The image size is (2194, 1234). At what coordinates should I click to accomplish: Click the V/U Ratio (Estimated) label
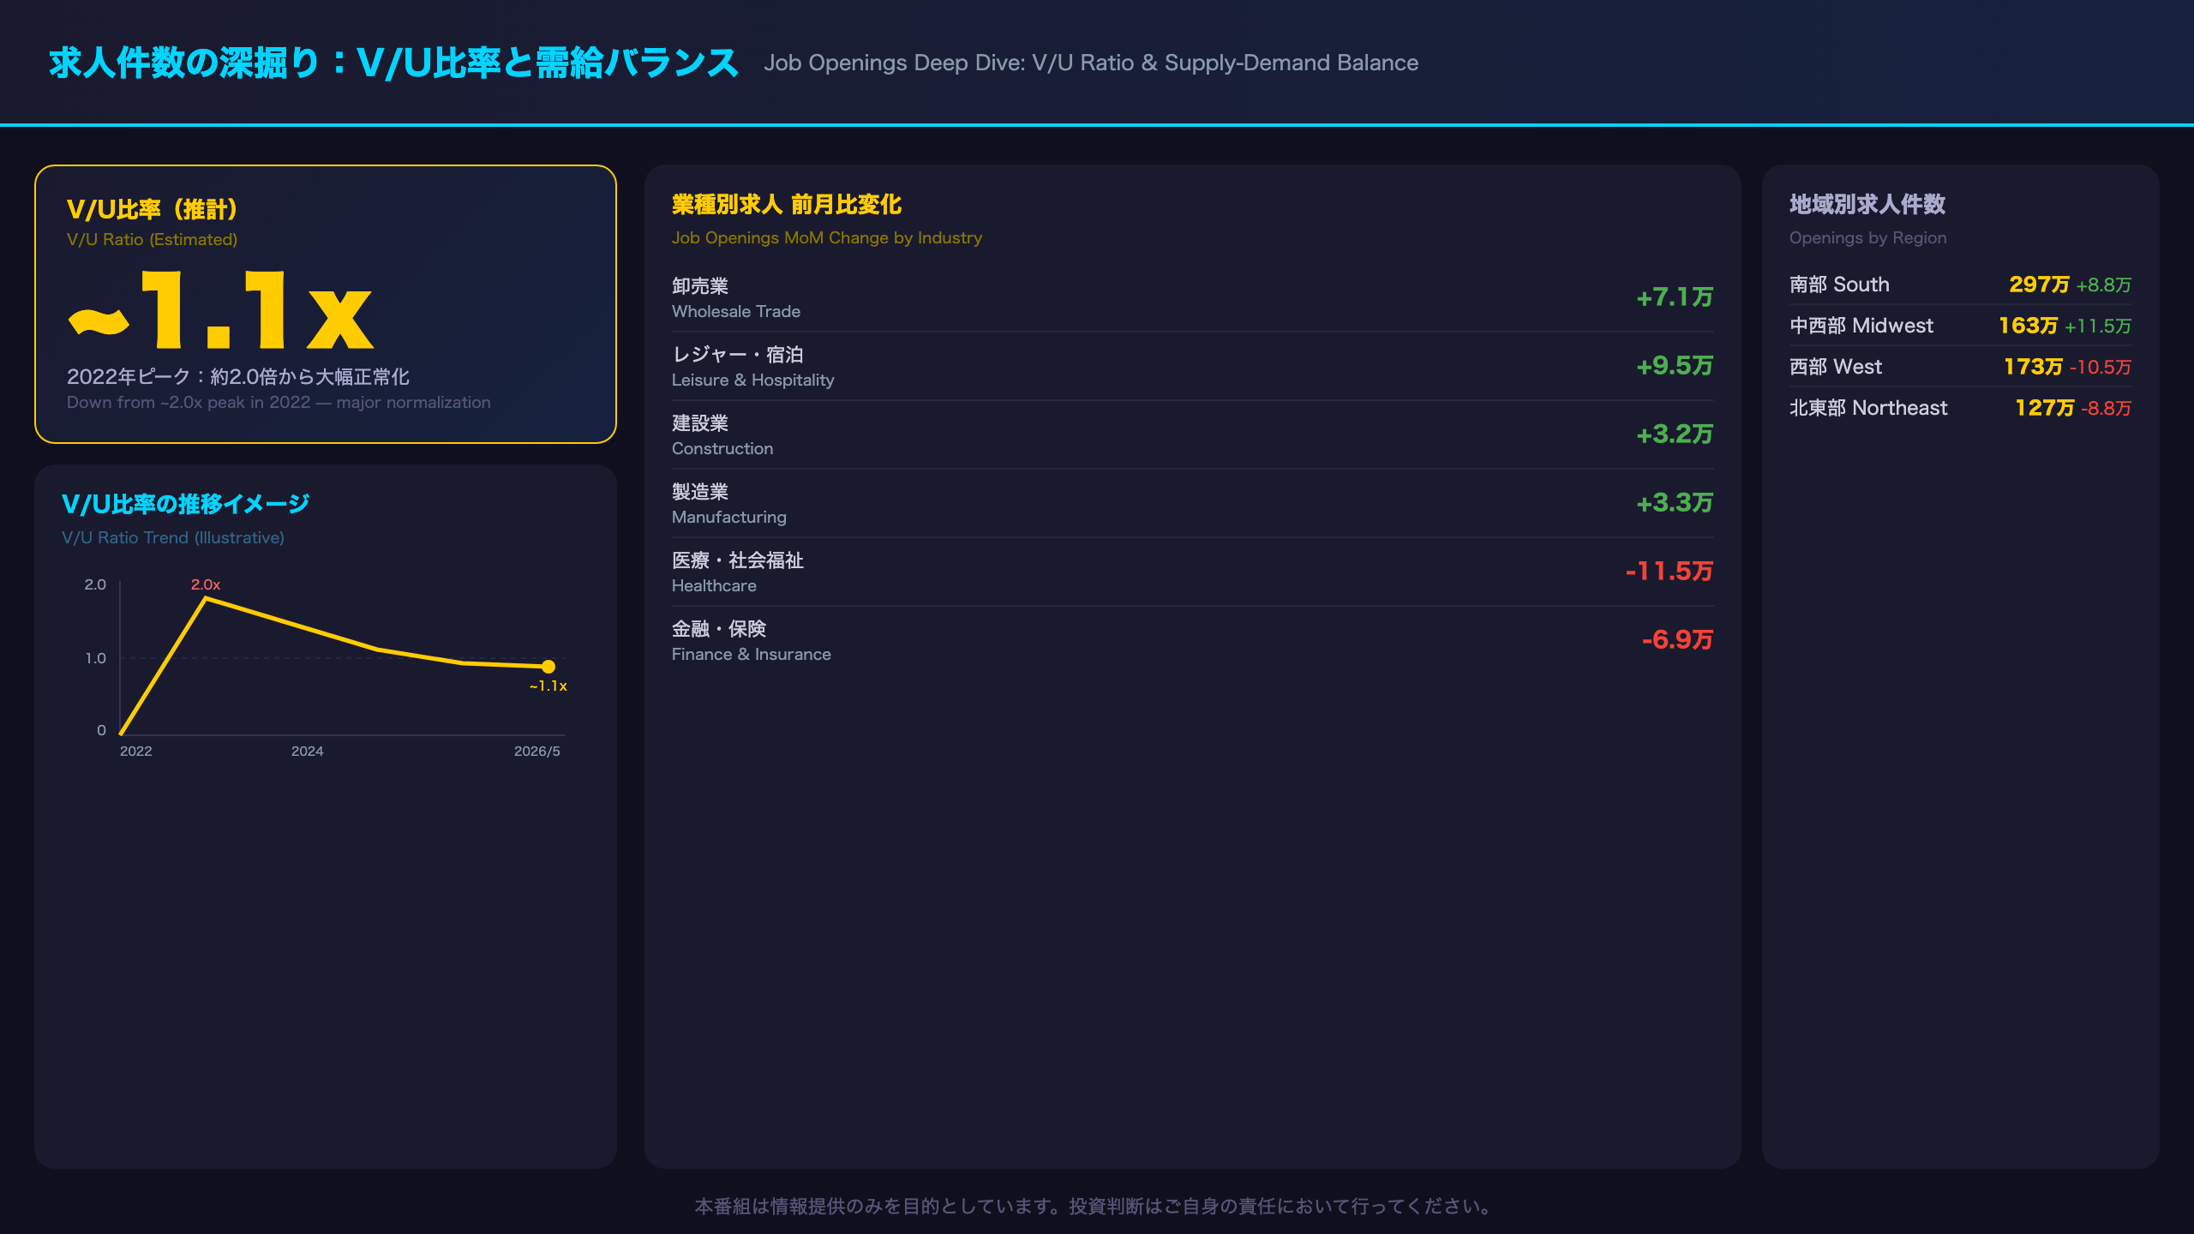click(152, 240)
